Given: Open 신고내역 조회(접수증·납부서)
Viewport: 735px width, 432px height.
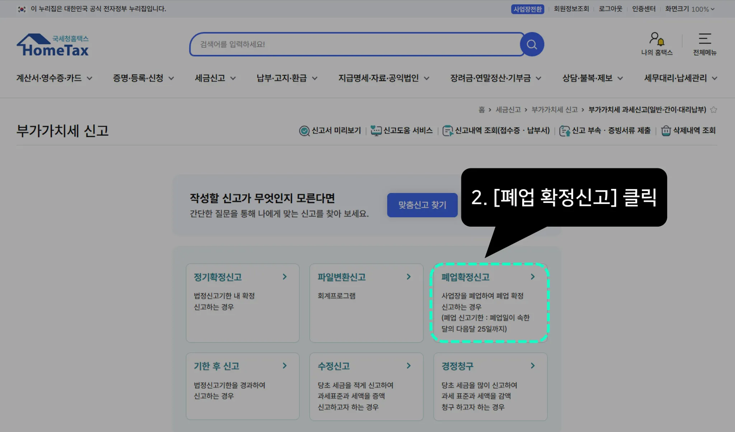Looking at the screenshot, I should click(x=496, y=130).
